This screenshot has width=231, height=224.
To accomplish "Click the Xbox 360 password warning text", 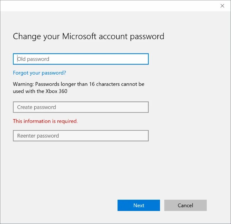I will (79, 88).
